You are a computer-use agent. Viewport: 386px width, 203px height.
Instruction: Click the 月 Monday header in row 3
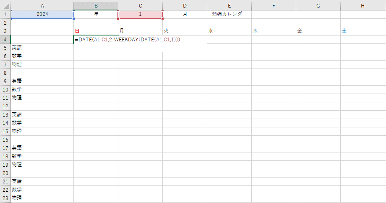tap(140, 31)
